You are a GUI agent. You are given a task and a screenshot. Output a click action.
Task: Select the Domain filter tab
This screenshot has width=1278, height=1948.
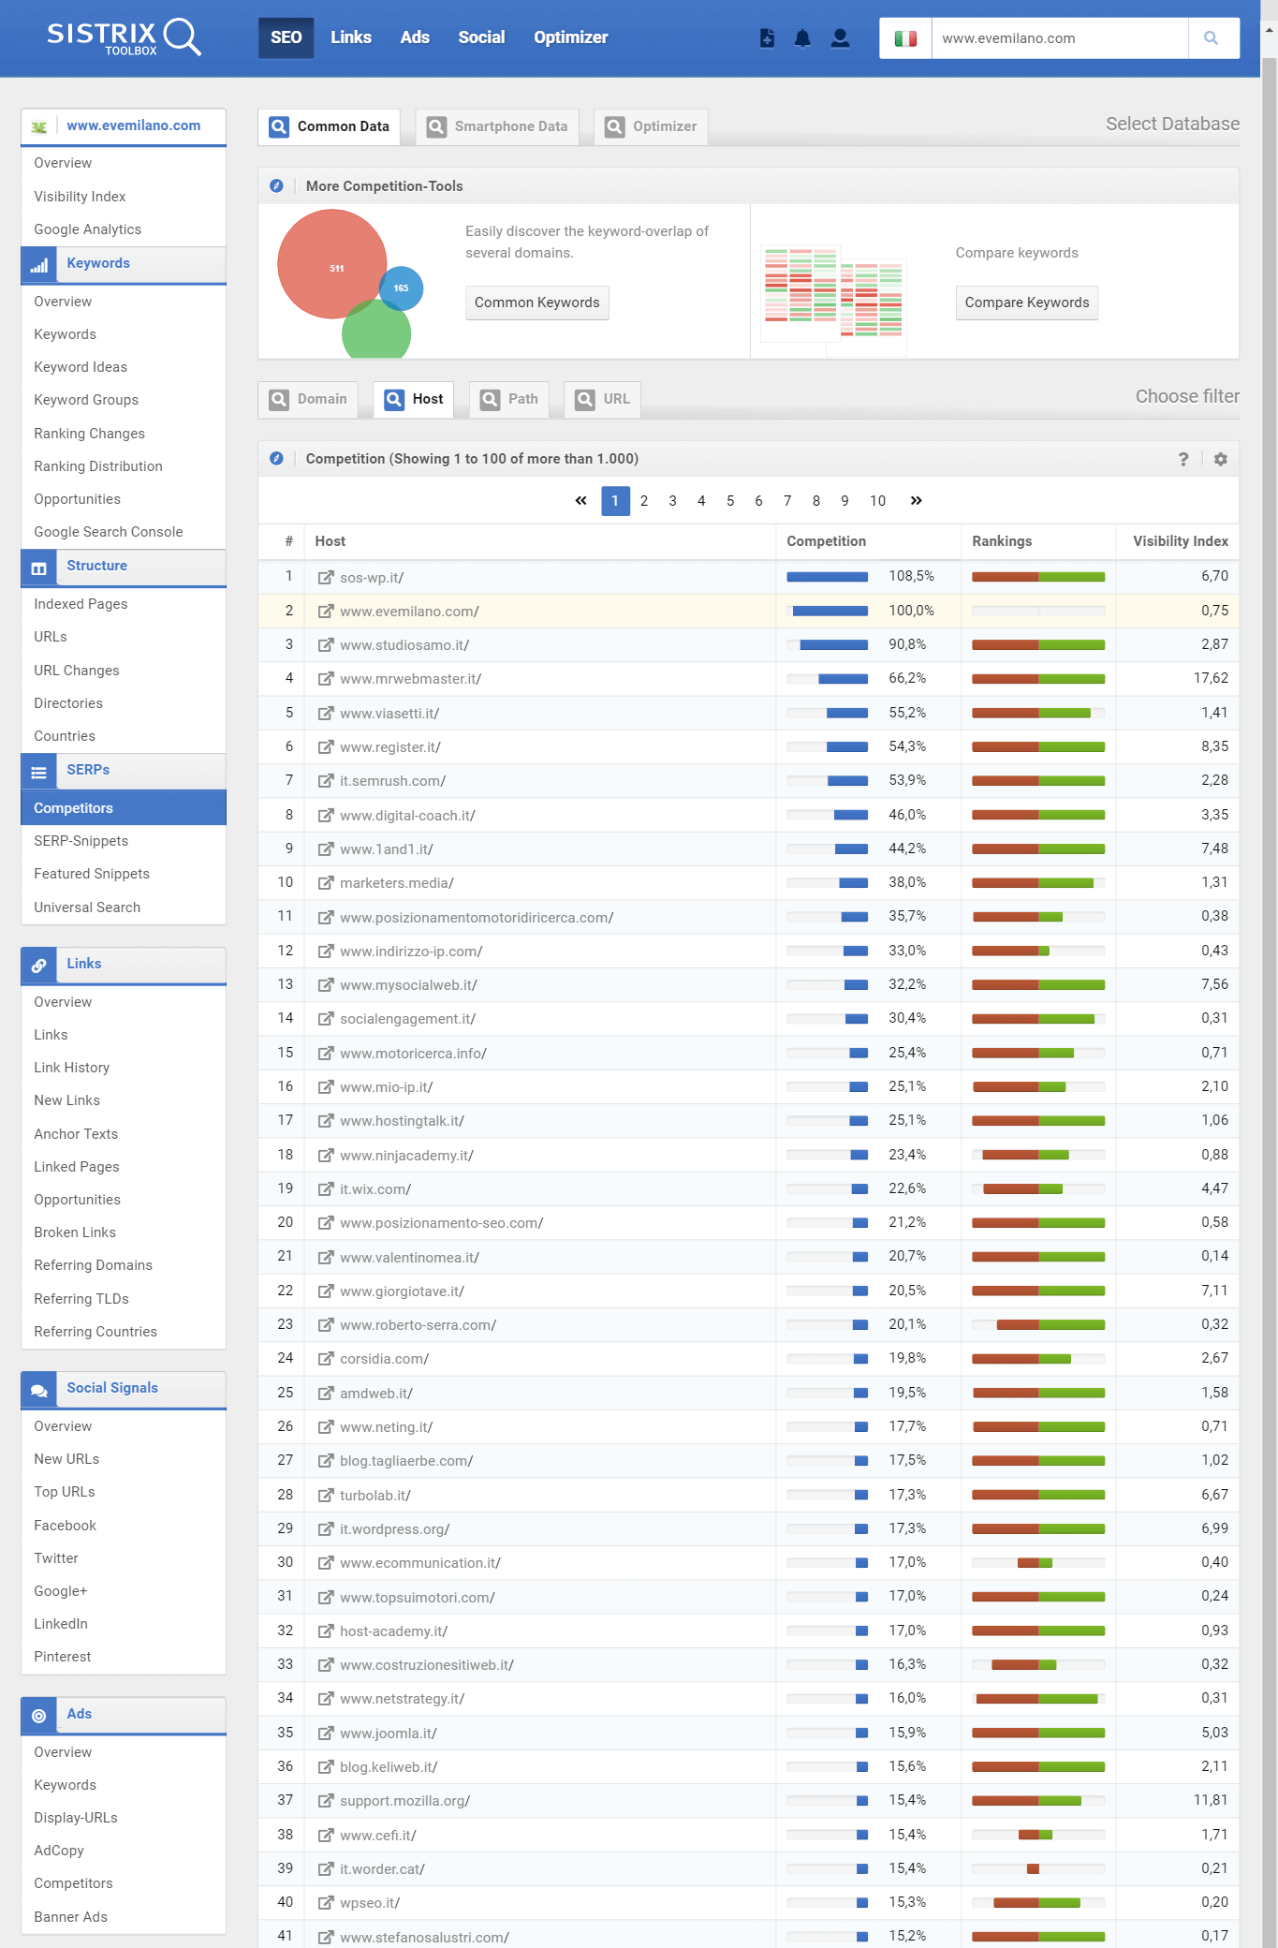[308, 399]
